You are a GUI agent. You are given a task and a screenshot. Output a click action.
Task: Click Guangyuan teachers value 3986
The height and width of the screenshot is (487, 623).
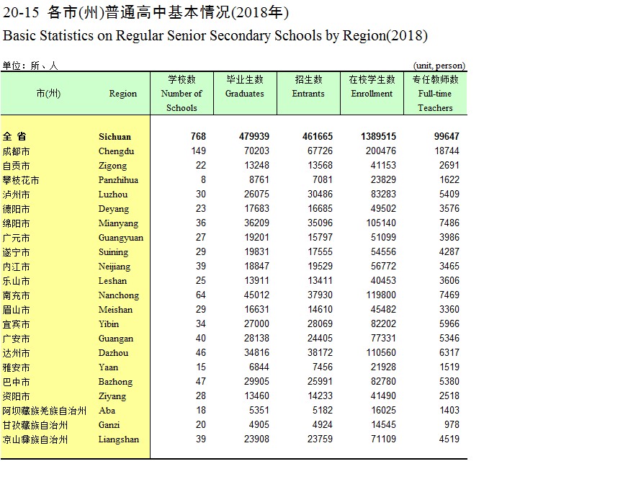pyautogui.click(x=449, y=237)
